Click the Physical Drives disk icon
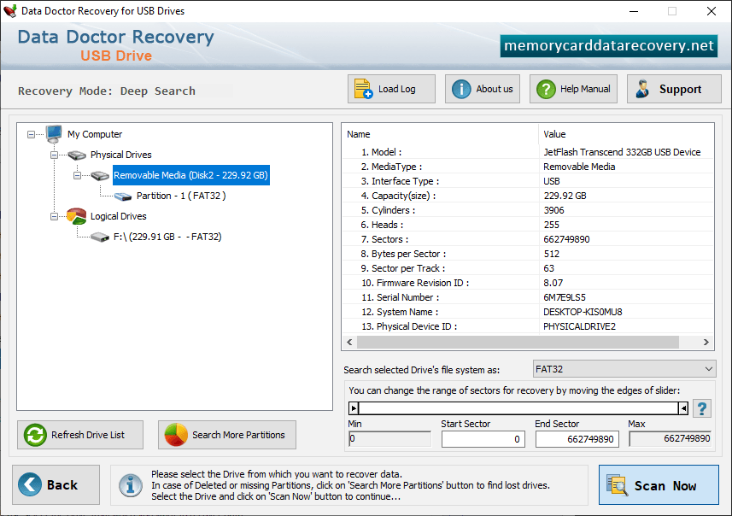Image resolution: width=732 pixels, height=516 pixels. click(x=77, y=155)
